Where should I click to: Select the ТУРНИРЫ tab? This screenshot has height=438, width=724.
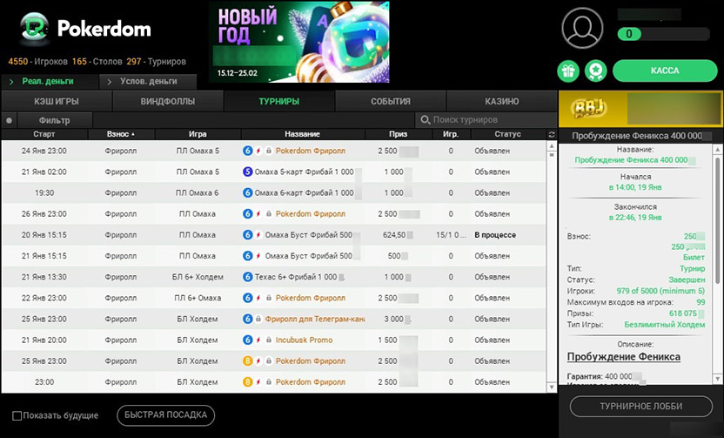pyautogui.click(x=278, y=101)
